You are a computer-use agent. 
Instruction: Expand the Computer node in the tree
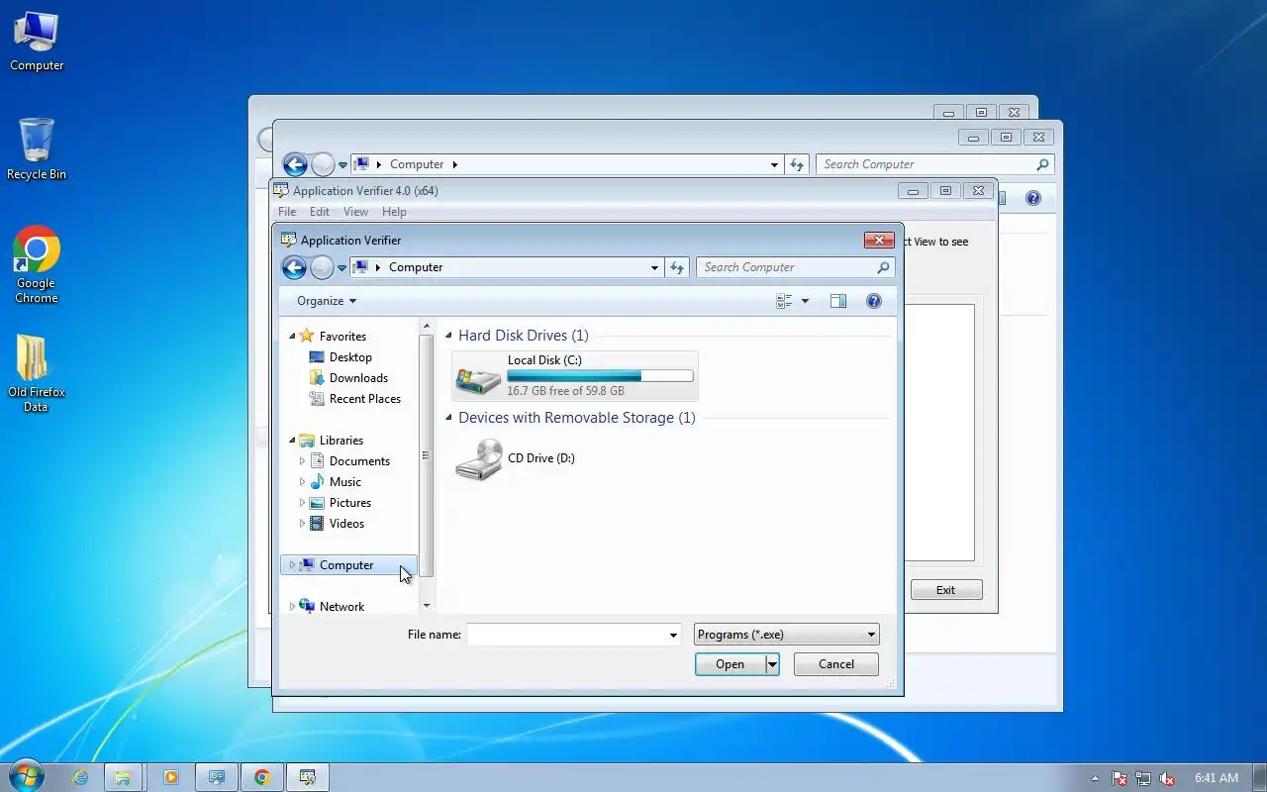click(292, 565)
